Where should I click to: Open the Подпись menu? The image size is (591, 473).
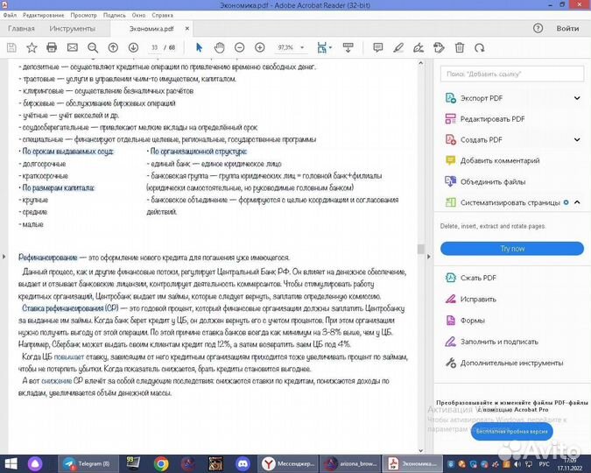click(114, 15)
